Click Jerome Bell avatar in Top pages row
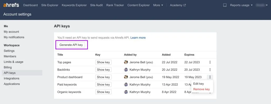271x104 pixels. coord(126,62)
